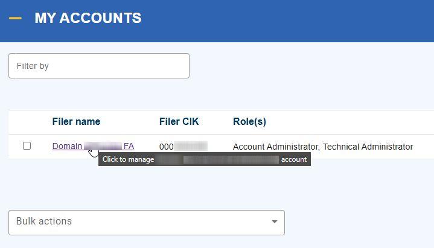Tick the checkbox for the Domain FA row

click(x=27, y=146)
